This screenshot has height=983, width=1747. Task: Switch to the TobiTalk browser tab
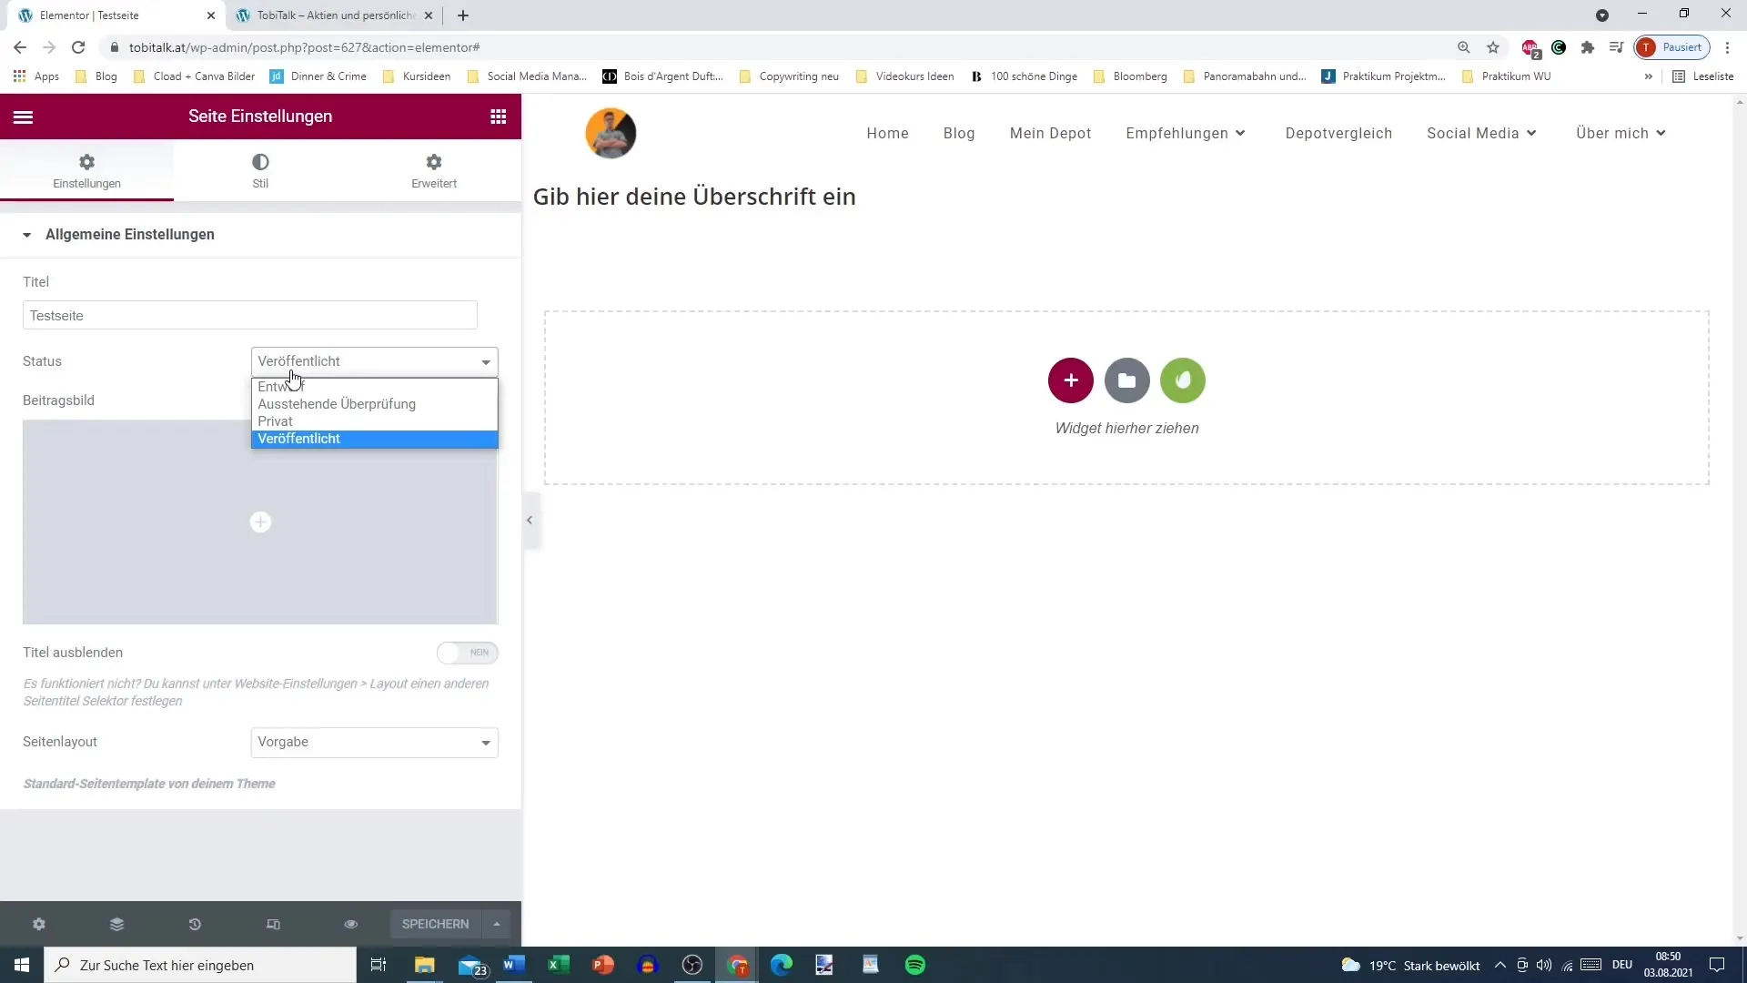coord(333,15)
